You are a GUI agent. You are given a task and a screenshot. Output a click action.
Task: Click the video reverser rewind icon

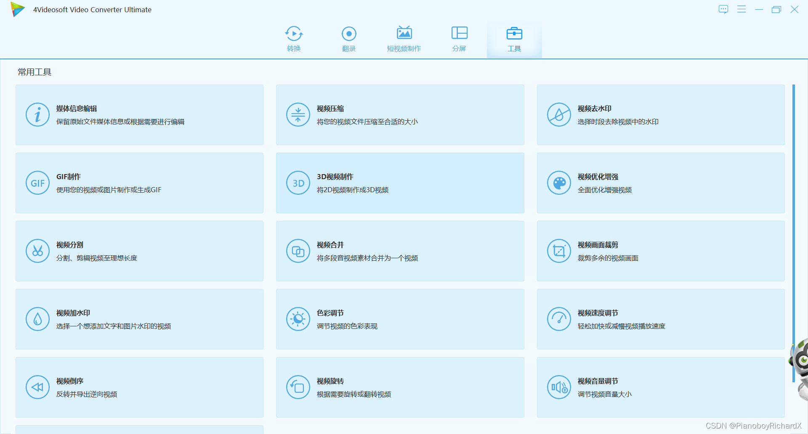37,387
